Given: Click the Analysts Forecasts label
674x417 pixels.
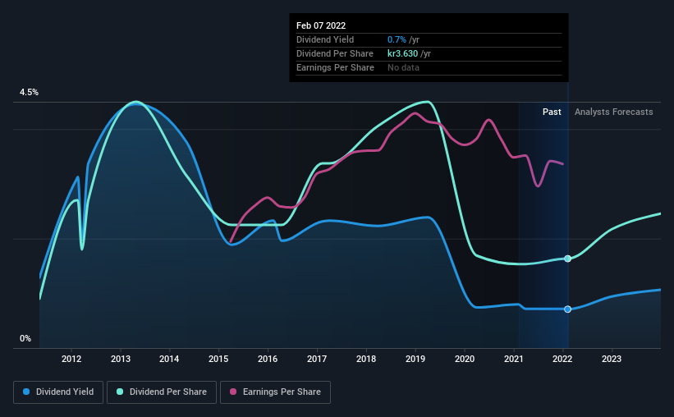Looking at the screenshot, I should [x=613, y=112].
